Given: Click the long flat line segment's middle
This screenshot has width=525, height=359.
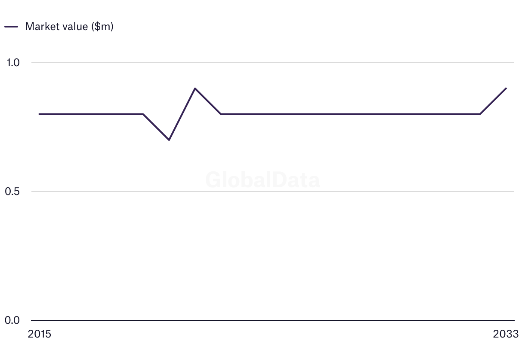Looking at the screenshot, I should [x=350, y=114].
